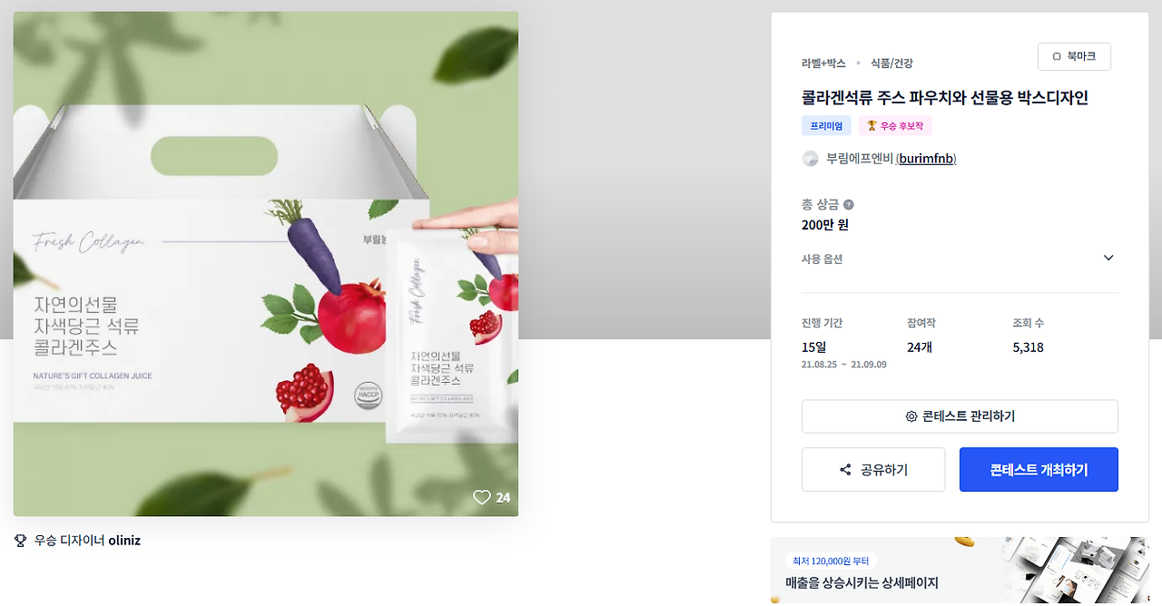Click the trophy icon in 우승 후보작 badge

pyautogui.click(x=871, y=126)
